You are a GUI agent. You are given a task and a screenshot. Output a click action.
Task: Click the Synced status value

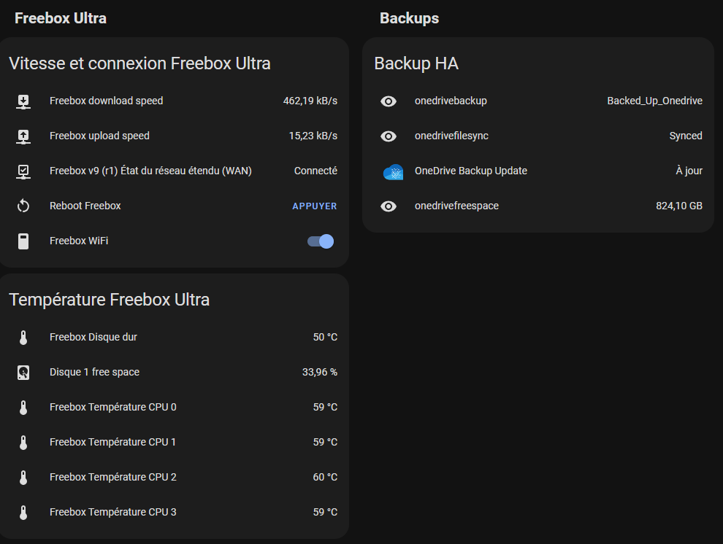pos(686,136)
